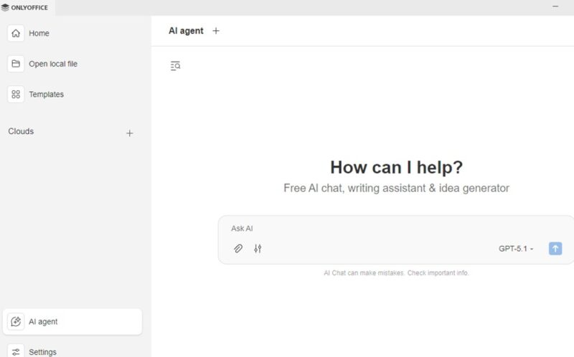Open the Home section in sidebar

72,33
